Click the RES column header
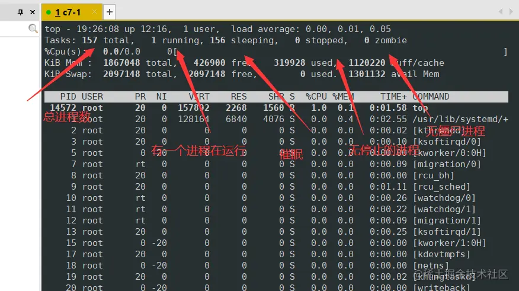 coord(239,97)
